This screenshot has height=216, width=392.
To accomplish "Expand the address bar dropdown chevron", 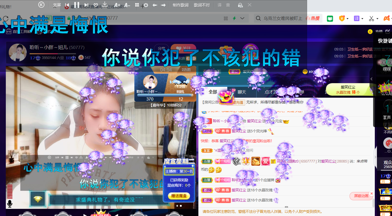I will point(242,18).
